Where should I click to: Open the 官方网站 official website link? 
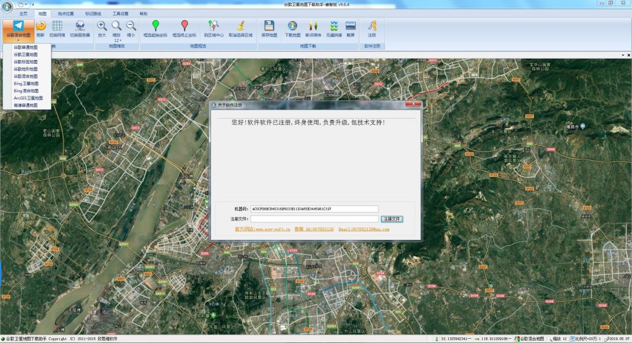tap(262, 229)
